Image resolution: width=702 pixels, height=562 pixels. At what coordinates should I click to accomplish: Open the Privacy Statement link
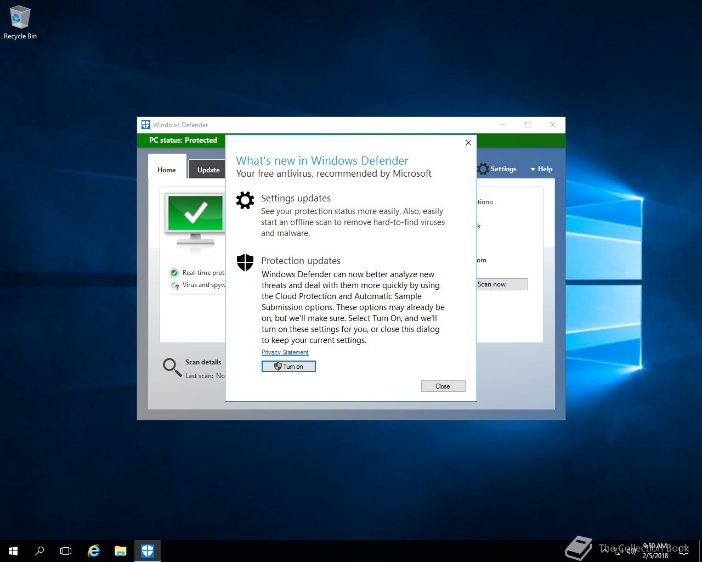pyautogui.click(x=285, y=352)
